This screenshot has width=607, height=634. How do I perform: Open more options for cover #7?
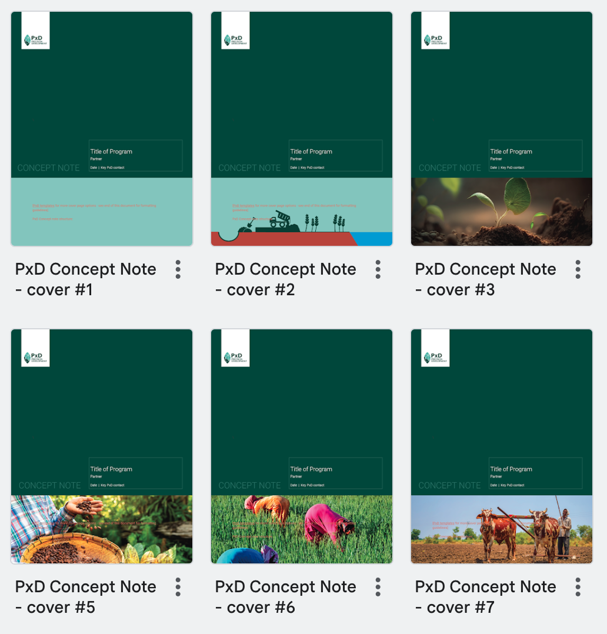[578, 587]
